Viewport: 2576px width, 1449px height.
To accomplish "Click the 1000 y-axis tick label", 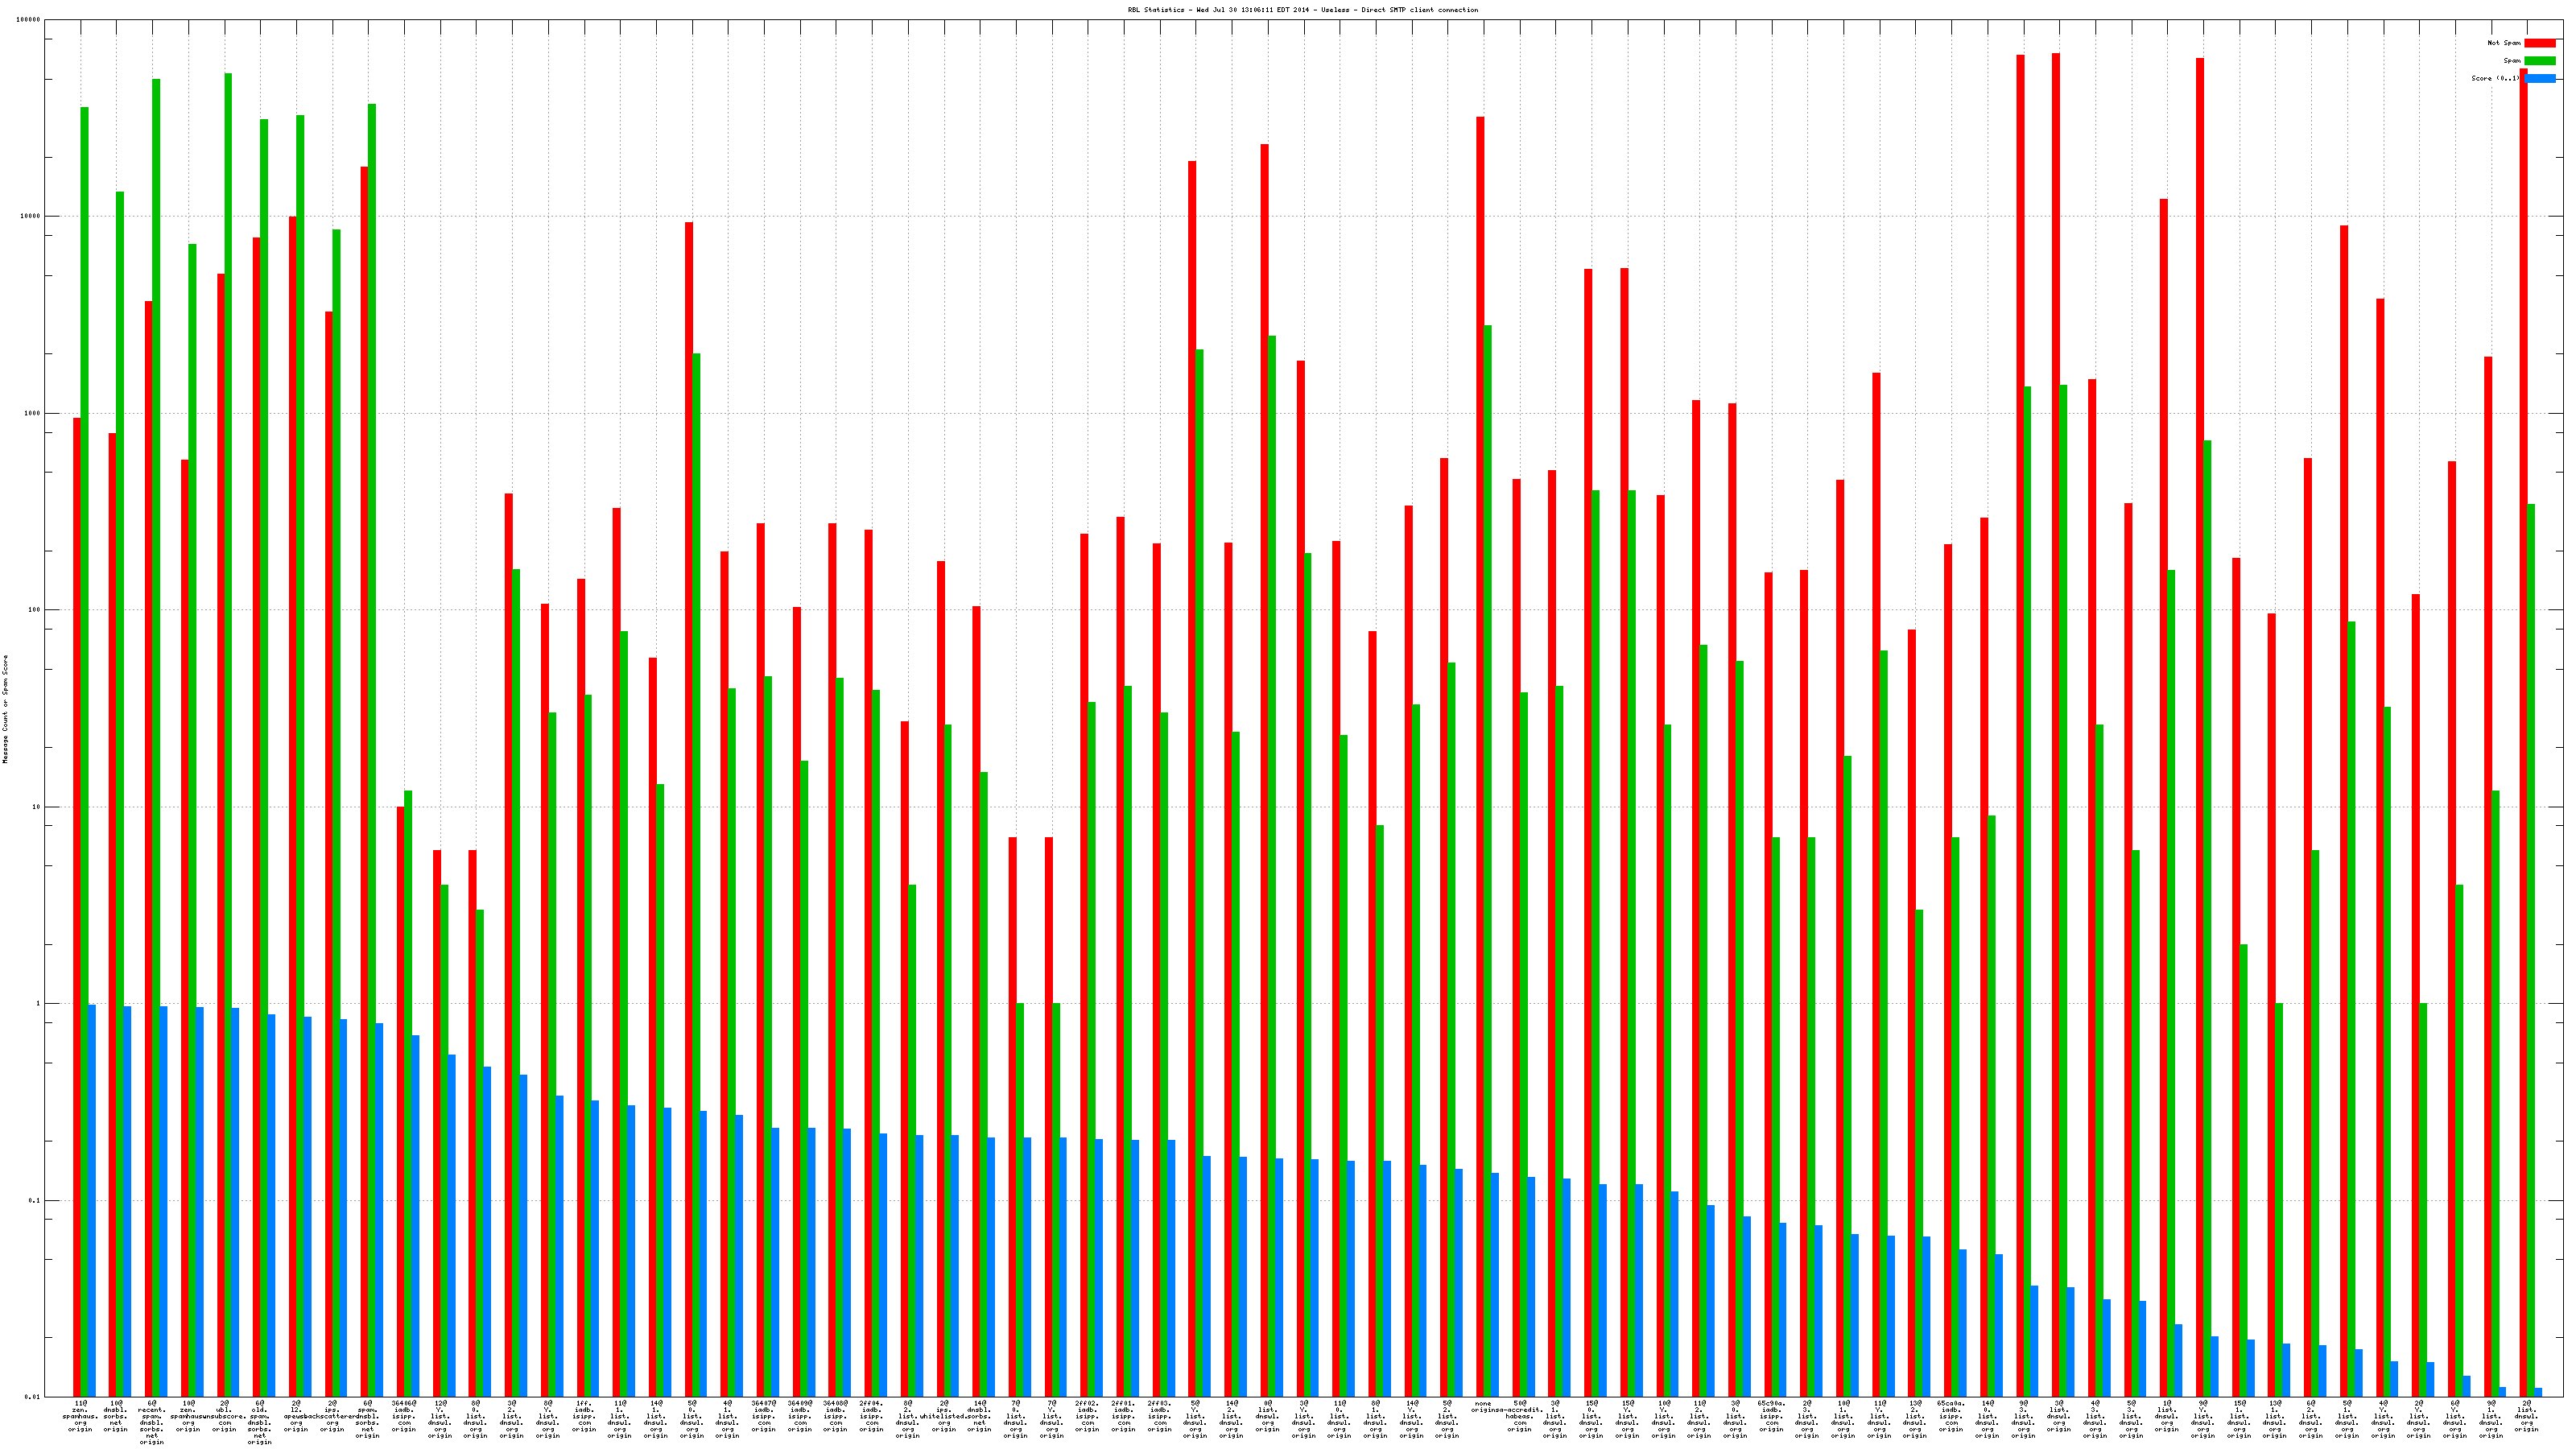I will point(33,413).
